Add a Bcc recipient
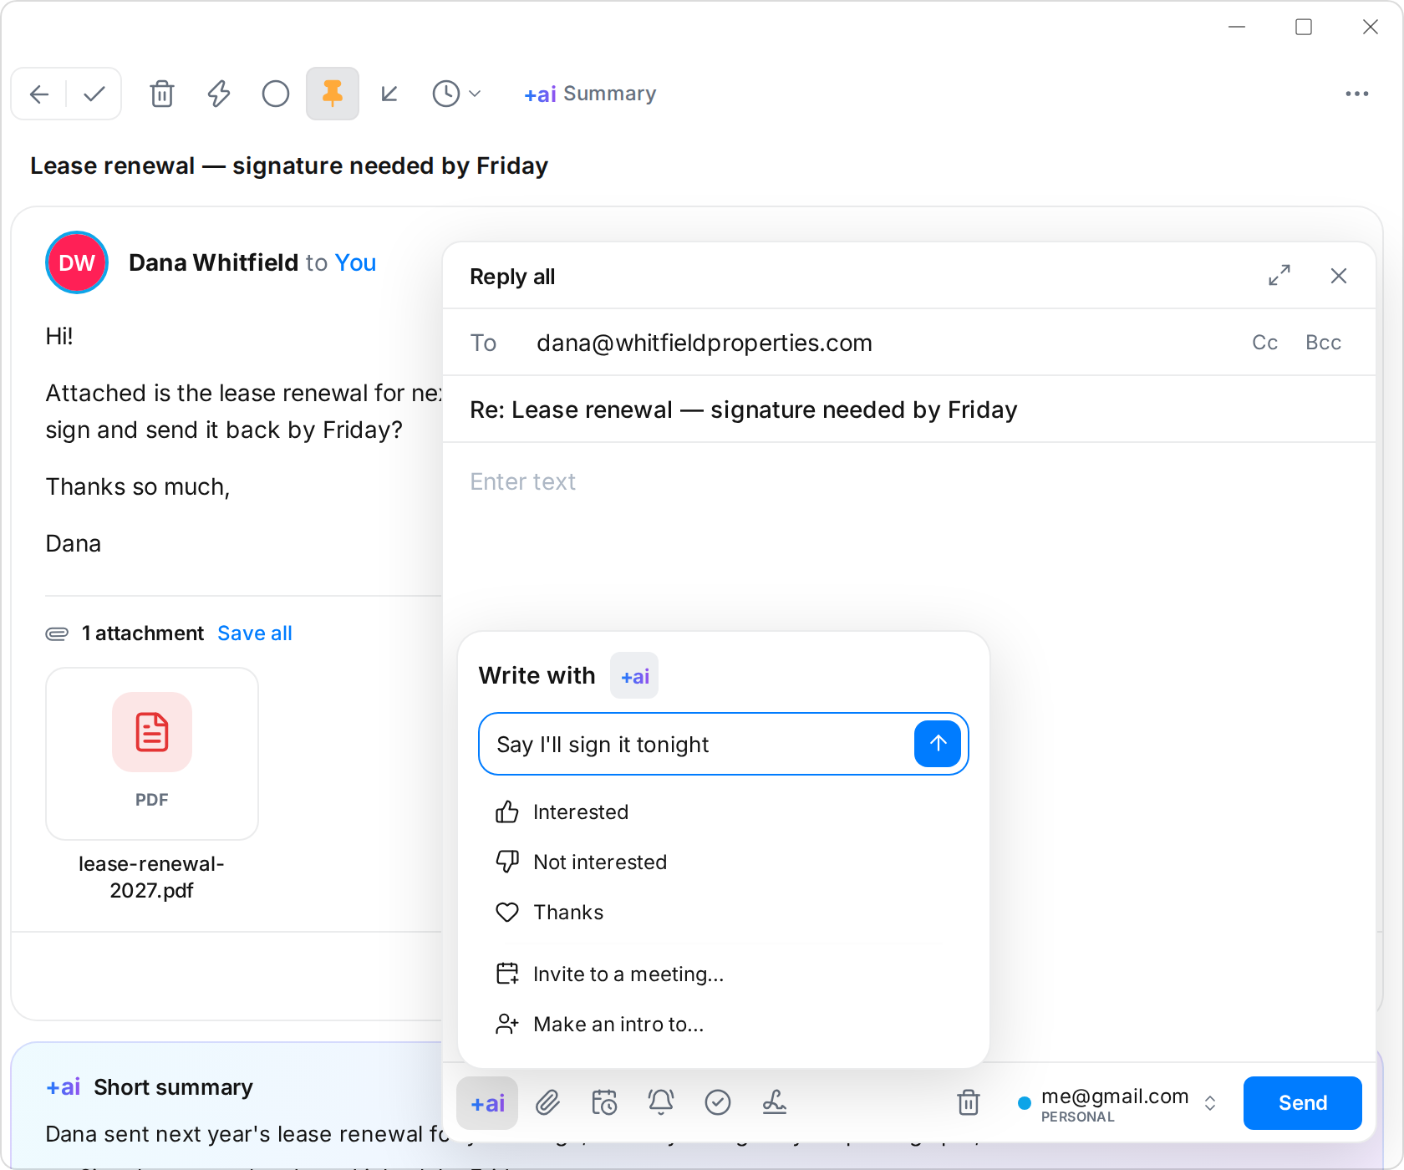 [1324, 343]
